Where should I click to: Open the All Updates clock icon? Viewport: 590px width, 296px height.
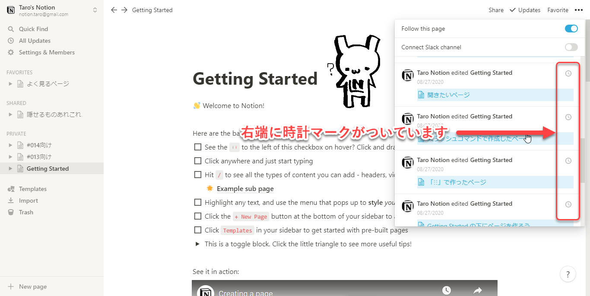(11, 41)
